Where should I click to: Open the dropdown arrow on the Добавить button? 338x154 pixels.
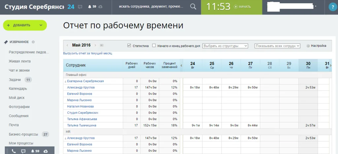click(x=41, y=25)
